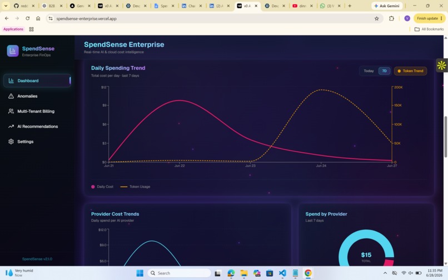Switch to the GitHub redc tab
This screenshot has height=280, width=448.
pos(24,6)
